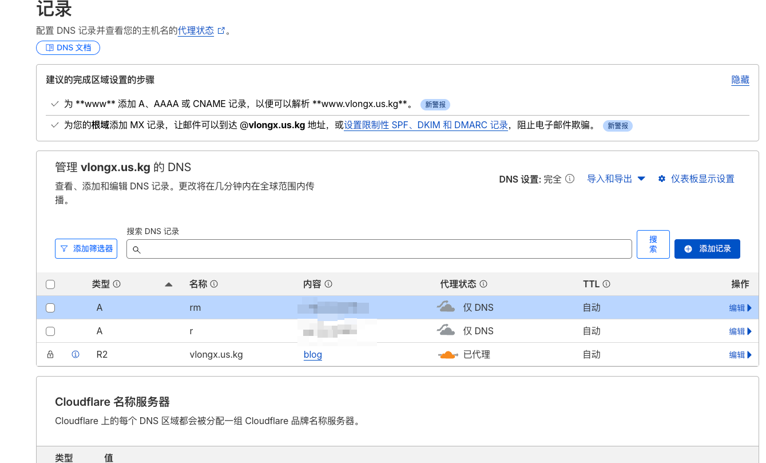766x463 pixels.
Task: Open the DNS 文档 button
Action: pos(68,48)
